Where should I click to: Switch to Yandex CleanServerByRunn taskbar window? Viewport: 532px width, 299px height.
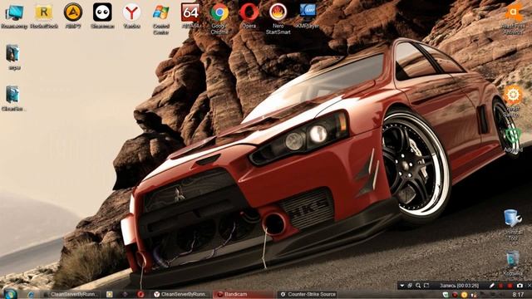(x=180, y=294)
